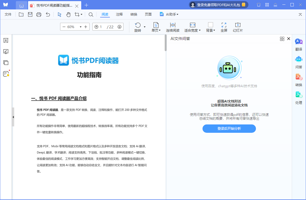Open the search tool

click(91, 14)
